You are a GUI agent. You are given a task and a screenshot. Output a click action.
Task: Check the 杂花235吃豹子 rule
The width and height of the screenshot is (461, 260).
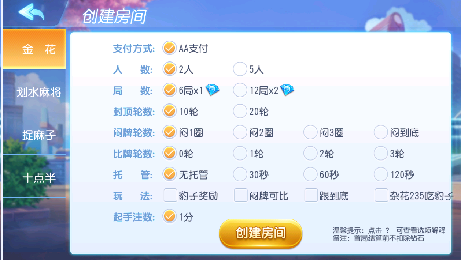pyautogui.click(x=381, y=196)
